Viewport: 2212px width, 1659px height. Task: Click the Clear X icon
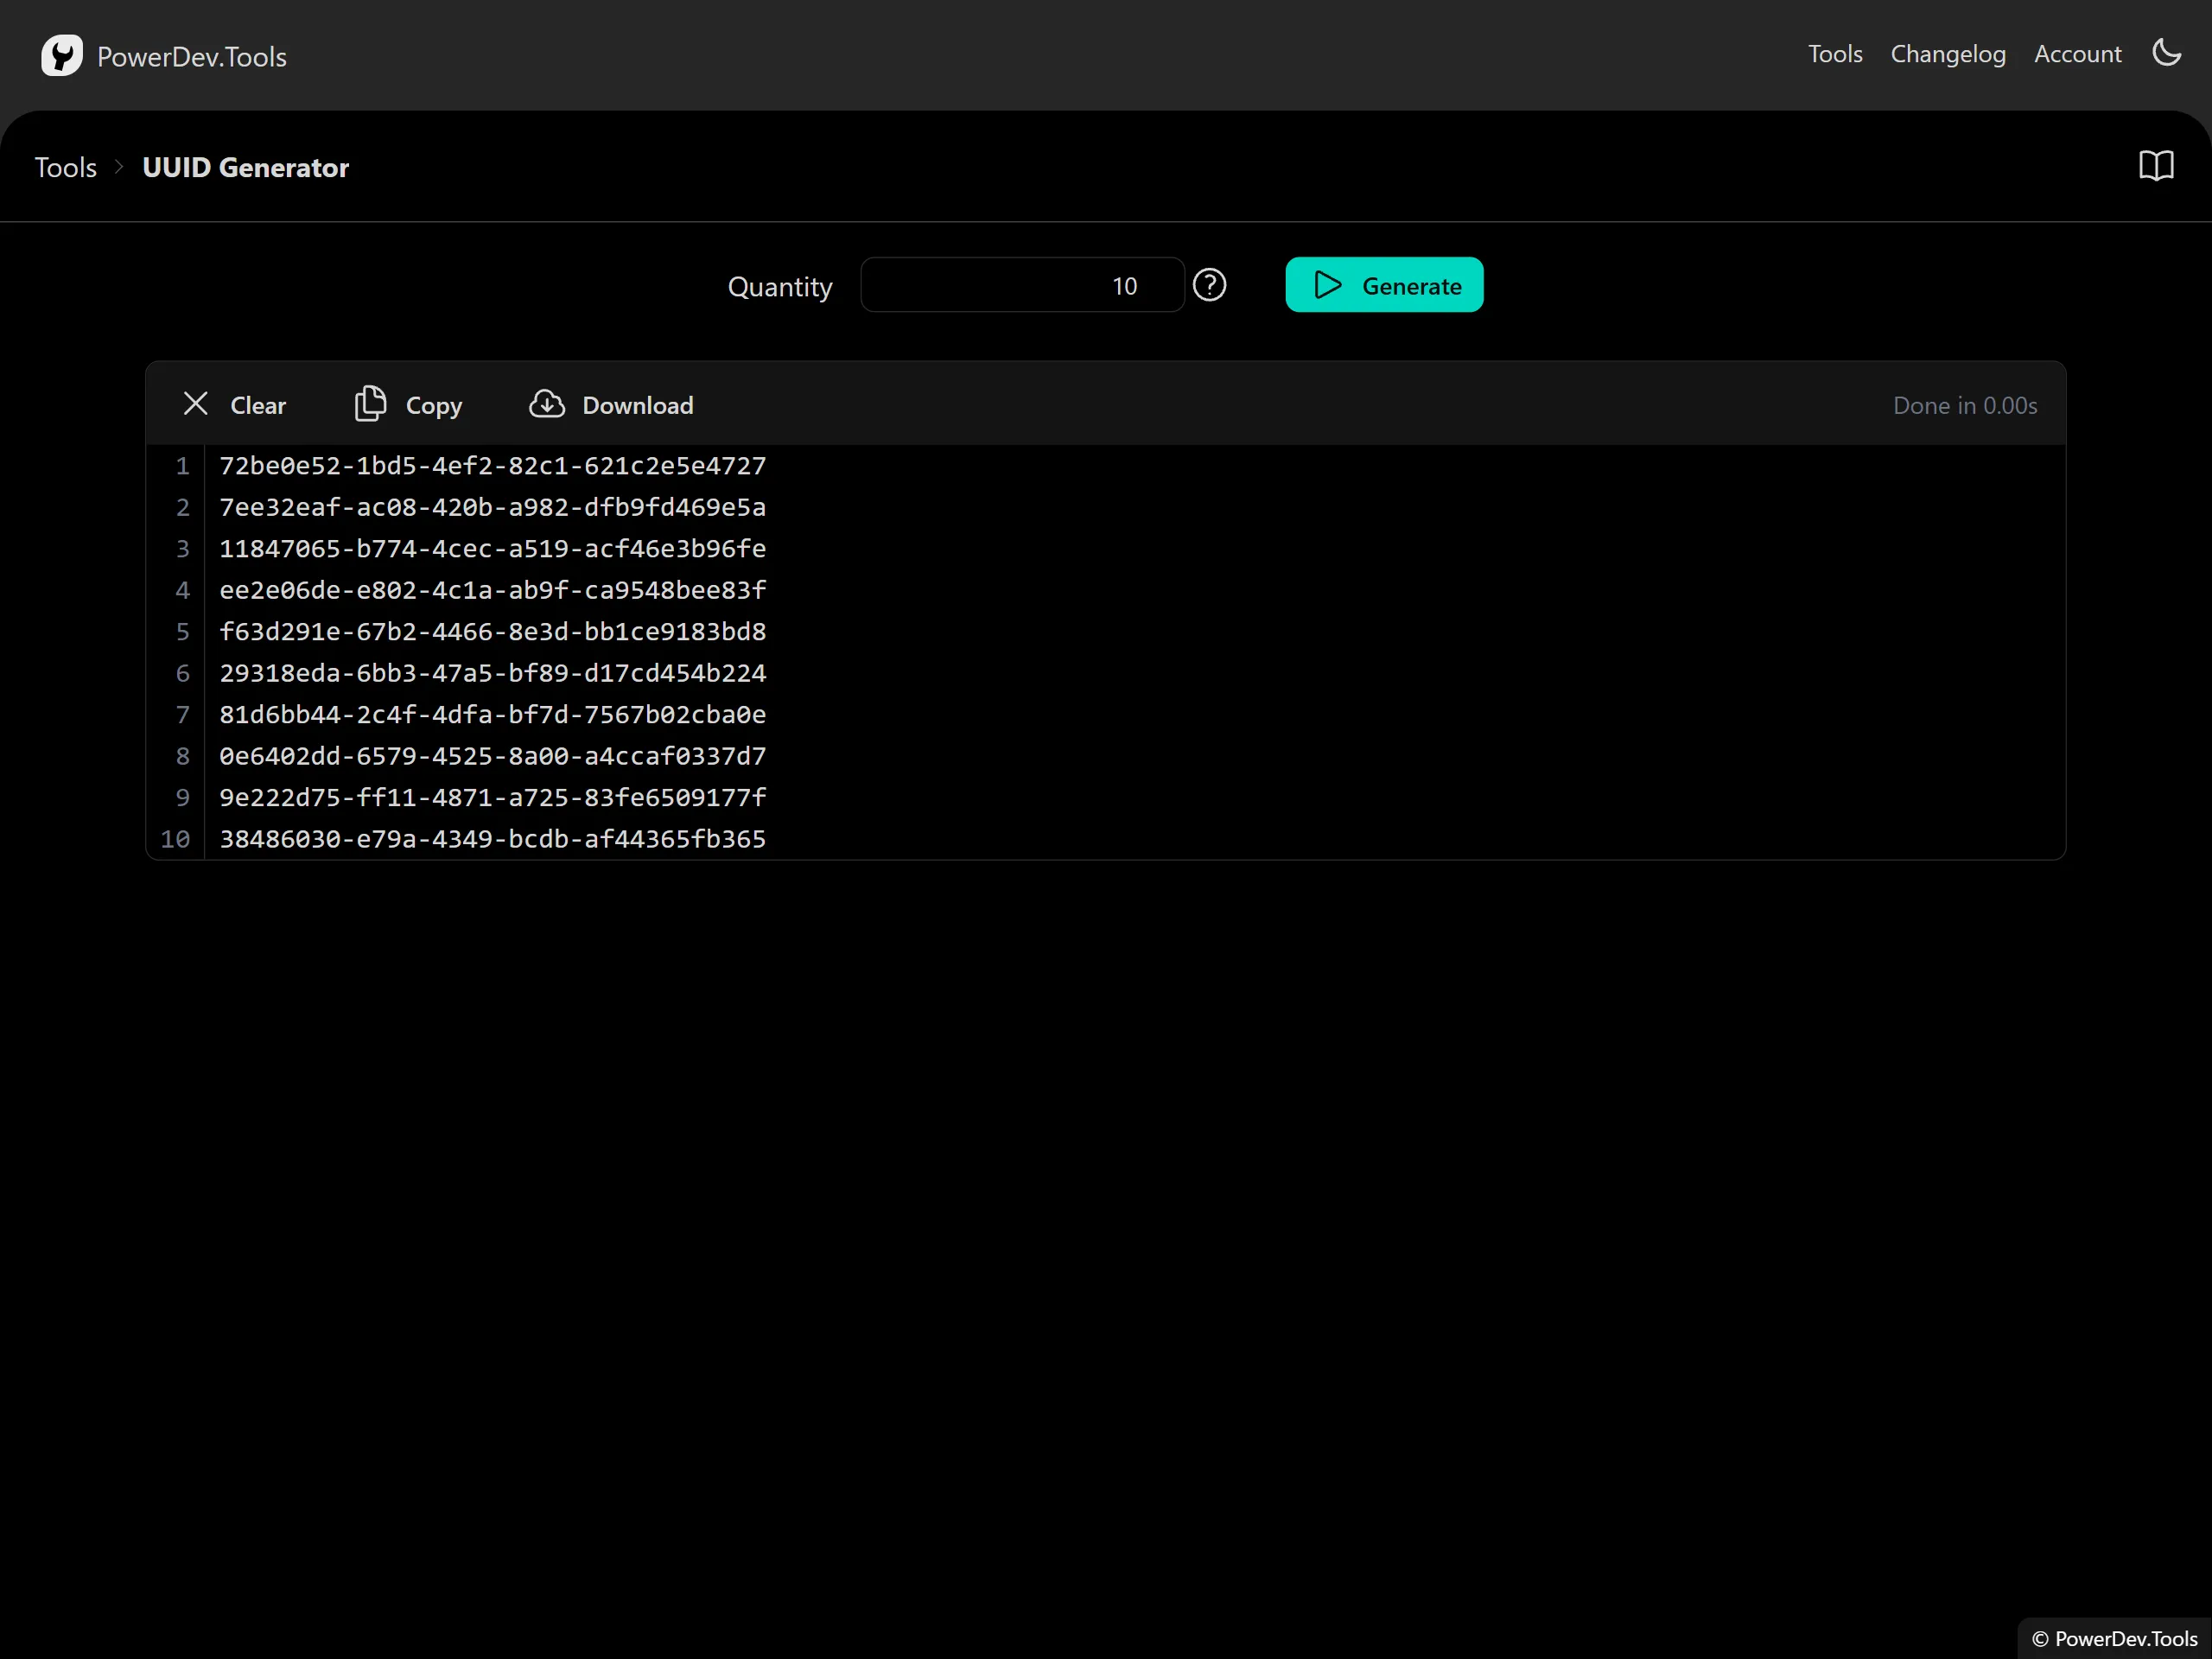[x=196, y=404]
